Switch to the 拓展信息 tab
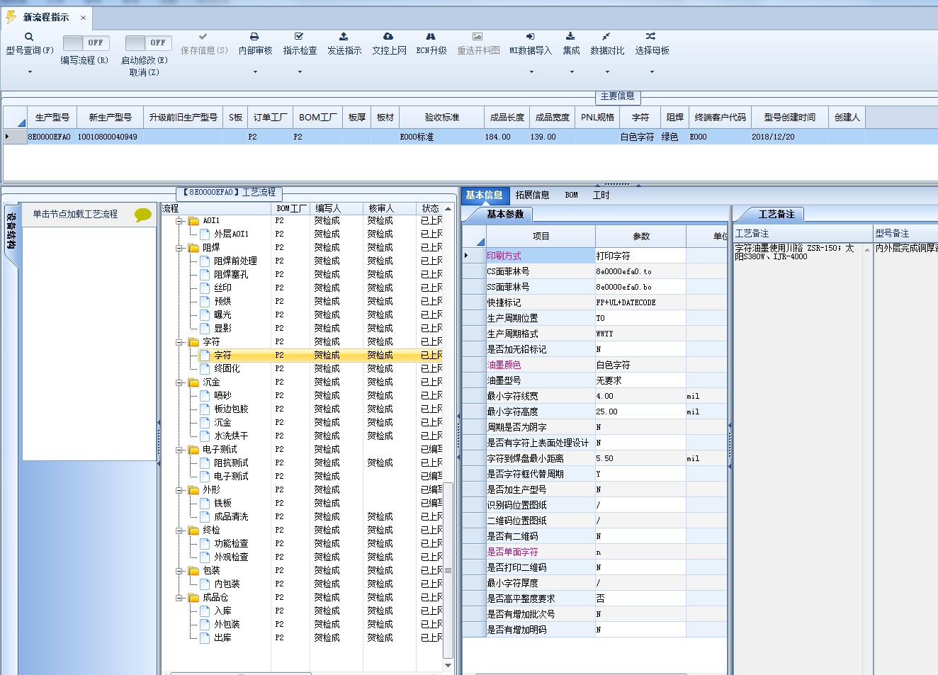Screen dimensions: 938x675 point(532,195)
